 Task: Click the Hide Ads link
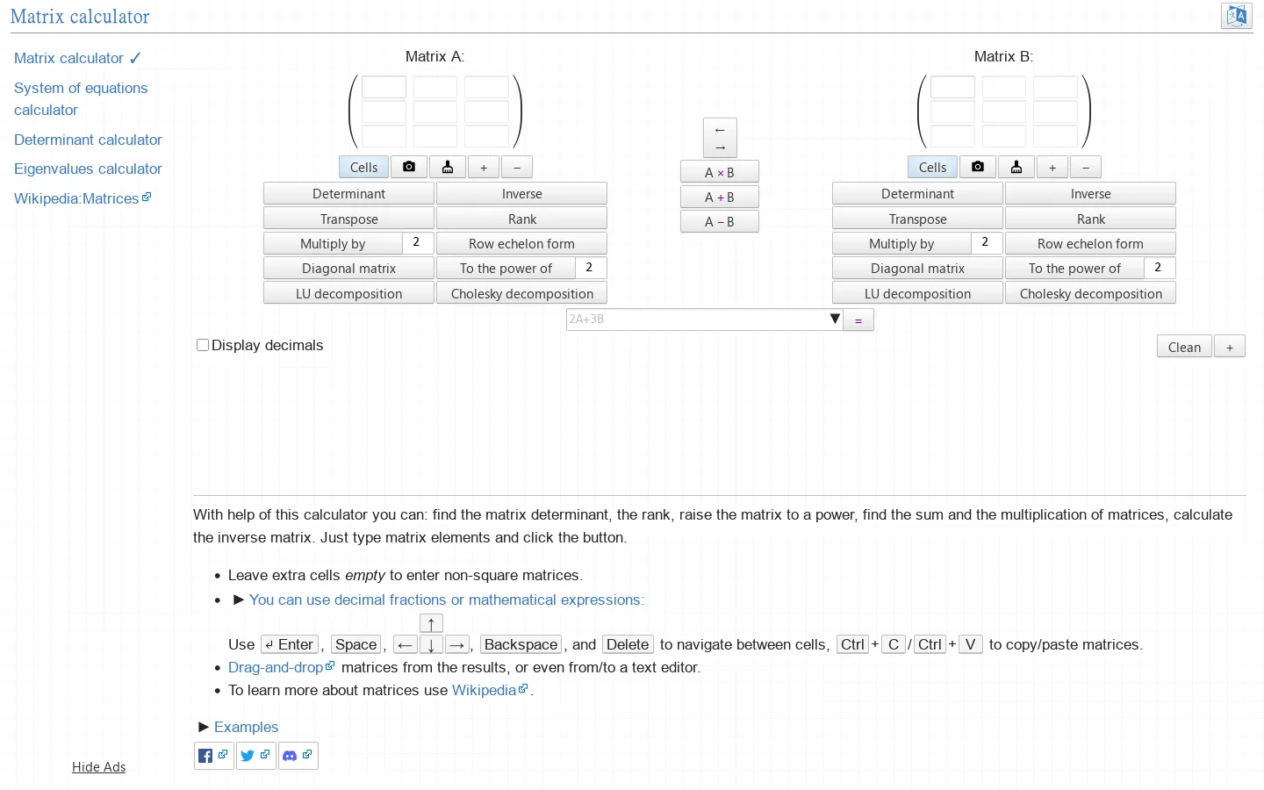pos(98,767)
